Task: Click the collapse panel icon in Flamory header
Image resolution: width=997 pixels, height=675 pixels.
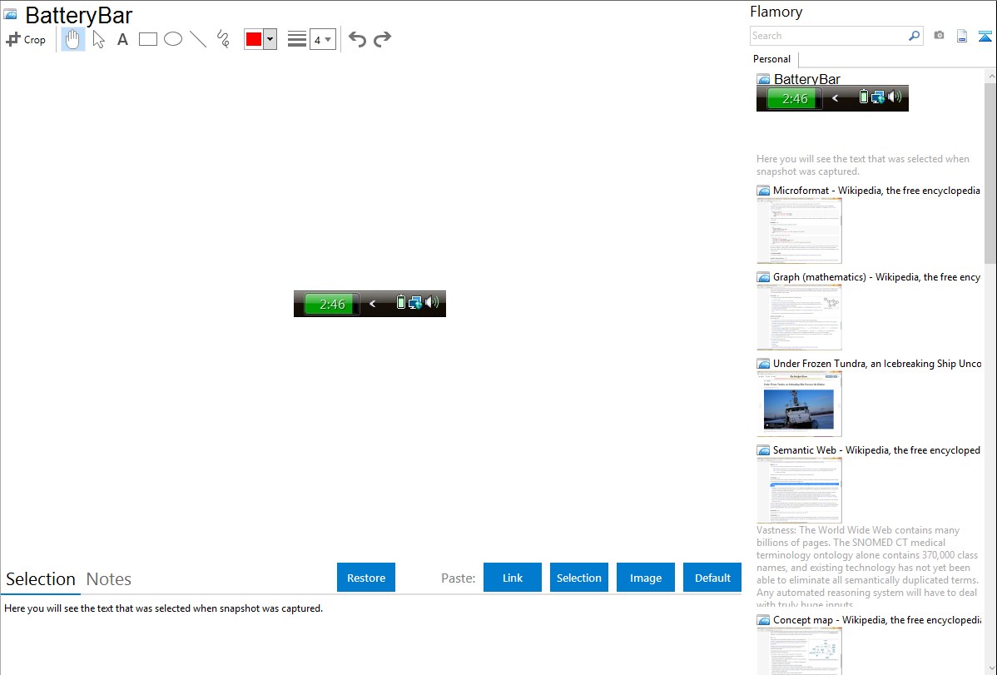Action: pyautogui.click(x=985, y=36)
